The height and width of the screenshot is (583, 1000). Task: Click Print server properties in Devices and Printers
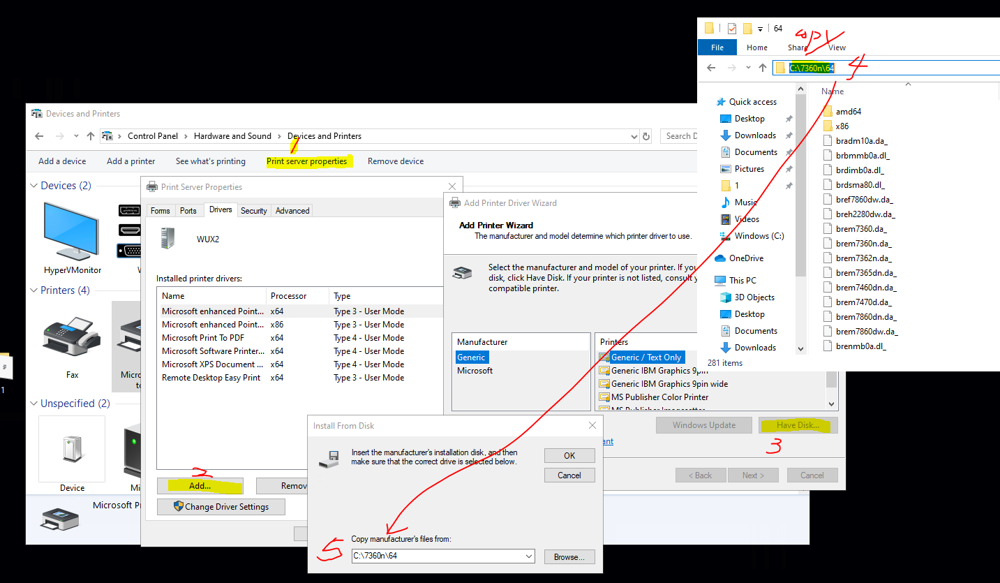pyautogui.click(x=306, y=161)
